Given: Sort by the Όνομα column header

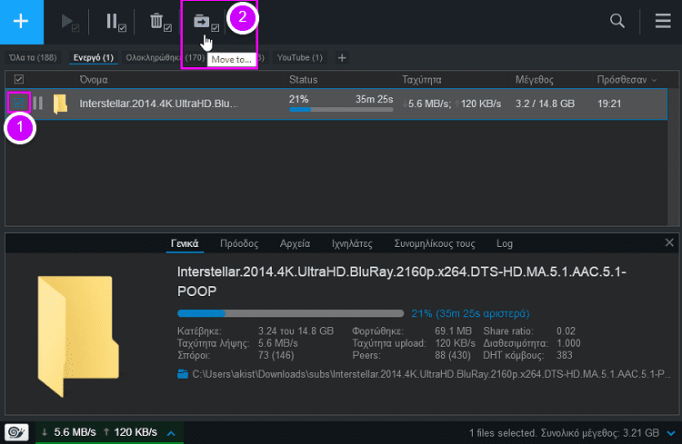Looking at the screenshot, I should (x=94, y=80).
